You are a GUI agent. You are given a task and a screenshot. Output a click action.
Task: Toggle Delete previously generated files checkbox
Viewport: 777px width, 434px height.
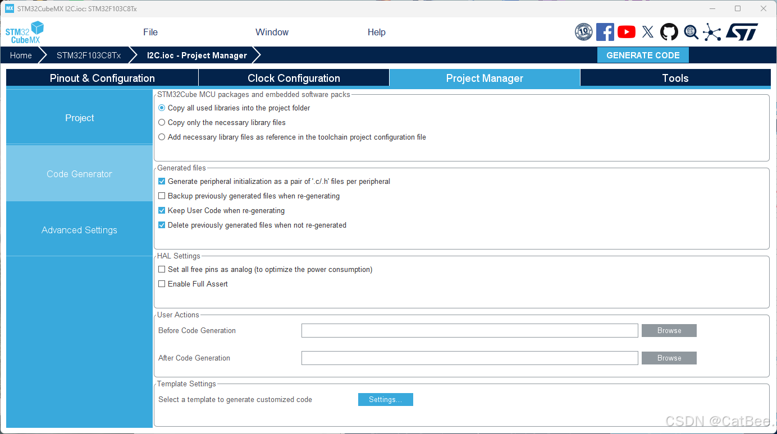point(162,225)
